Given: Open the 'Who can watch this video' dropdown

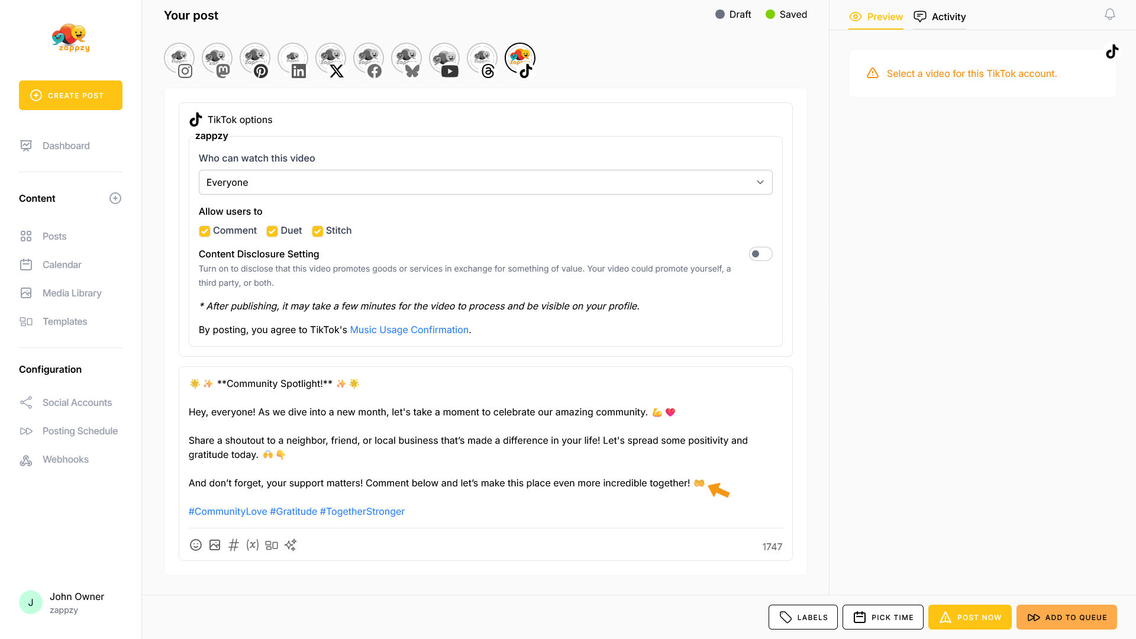Looking at the screenshot, I should (485, 182).
